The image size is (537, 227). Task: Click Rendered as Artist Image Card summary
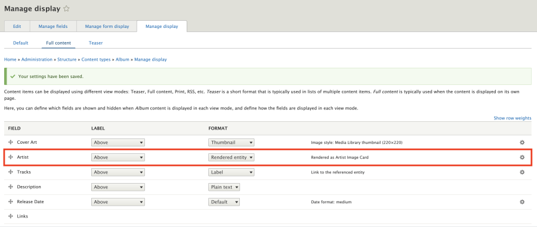pyautogui.click(x=340, y=157)
